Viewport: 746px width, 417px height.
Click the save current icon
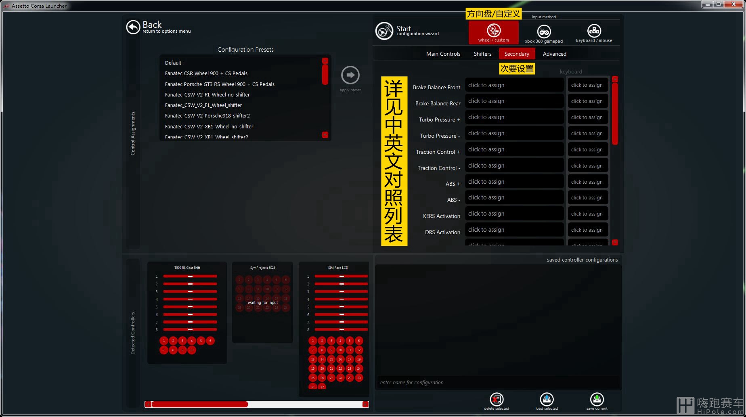pos(597,399)
